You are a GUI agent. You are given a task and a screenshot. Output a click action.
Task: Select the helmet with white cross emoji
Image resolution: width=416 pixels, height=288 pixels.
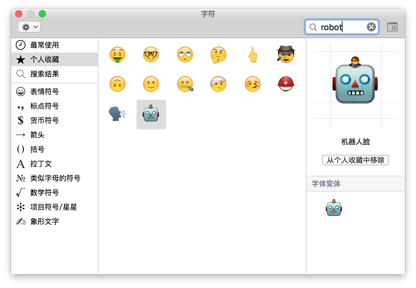click(x=286, y=84)
